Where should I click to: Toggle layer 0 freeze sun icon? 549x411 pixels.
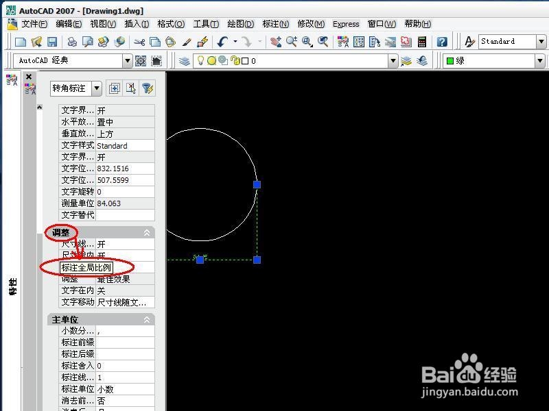coord(211,61)
